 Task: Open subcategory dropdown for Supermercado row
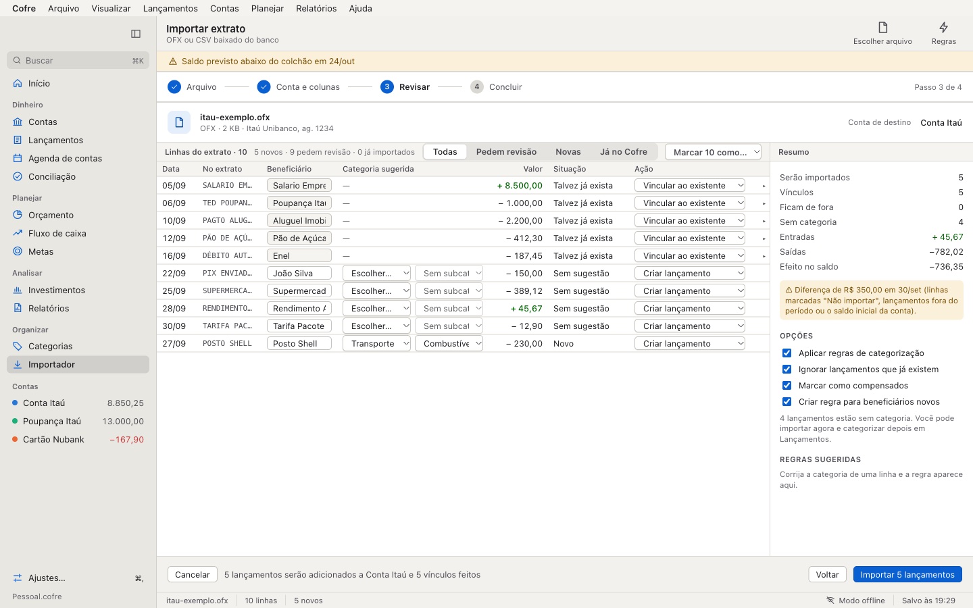click(x=449, y=291)
